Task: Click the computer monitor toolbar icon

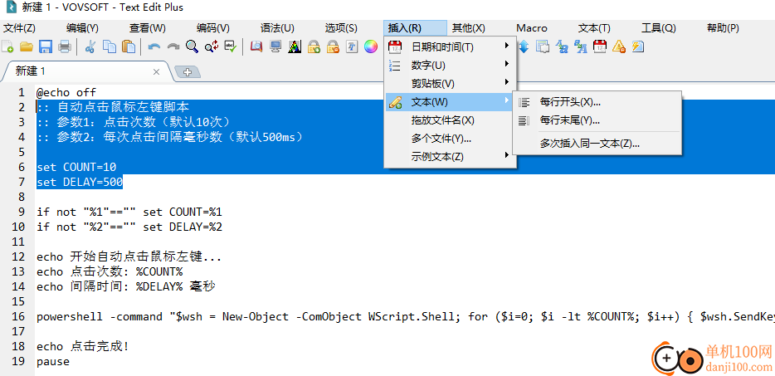Action: pos(275,47)
